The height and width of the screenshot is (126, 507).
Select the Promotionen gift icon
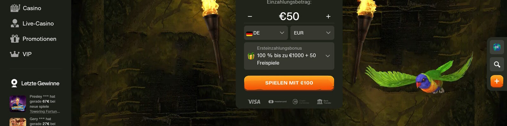[x=15, y=39]
